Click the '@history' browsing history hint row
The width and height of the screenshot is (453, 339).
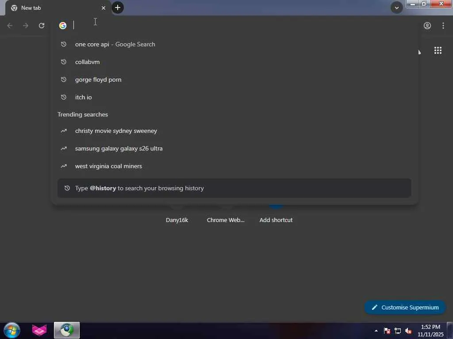click(x=234, y=188)
